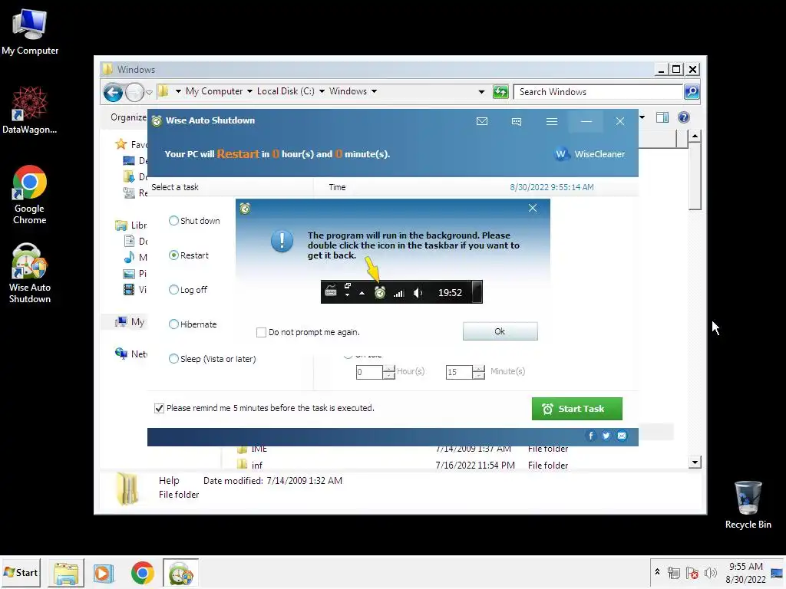Open the Organize menu in explorer

[128, 117]
